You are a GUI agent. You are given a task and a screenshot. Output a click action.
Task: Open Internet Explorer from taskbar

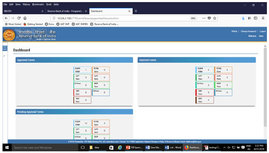[x=120, y=148]
